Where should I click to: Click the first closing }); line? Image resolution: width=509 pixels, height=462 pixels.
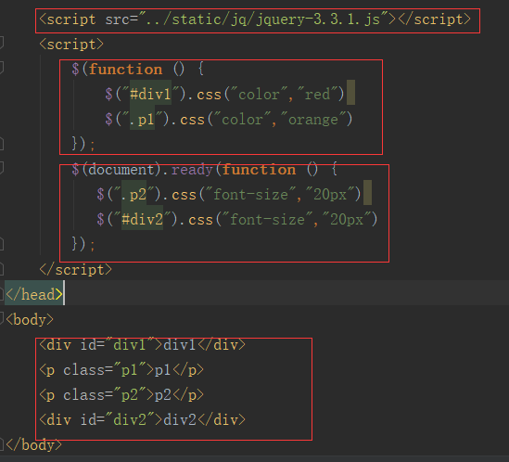point(83,144)
